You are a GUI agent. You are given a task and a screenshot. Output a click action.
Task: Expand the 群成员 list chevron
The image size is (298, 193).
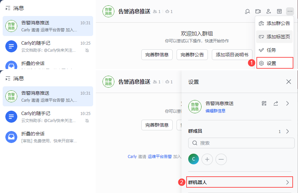288,131
